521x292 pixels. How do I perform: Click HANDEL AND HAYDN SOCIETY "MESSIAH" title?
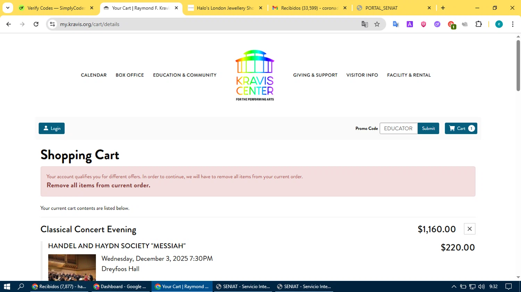click(117, 246)
